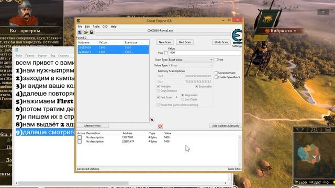
Task: Click the Cheat Engine logo settings icon
Action: click(237, 37)
